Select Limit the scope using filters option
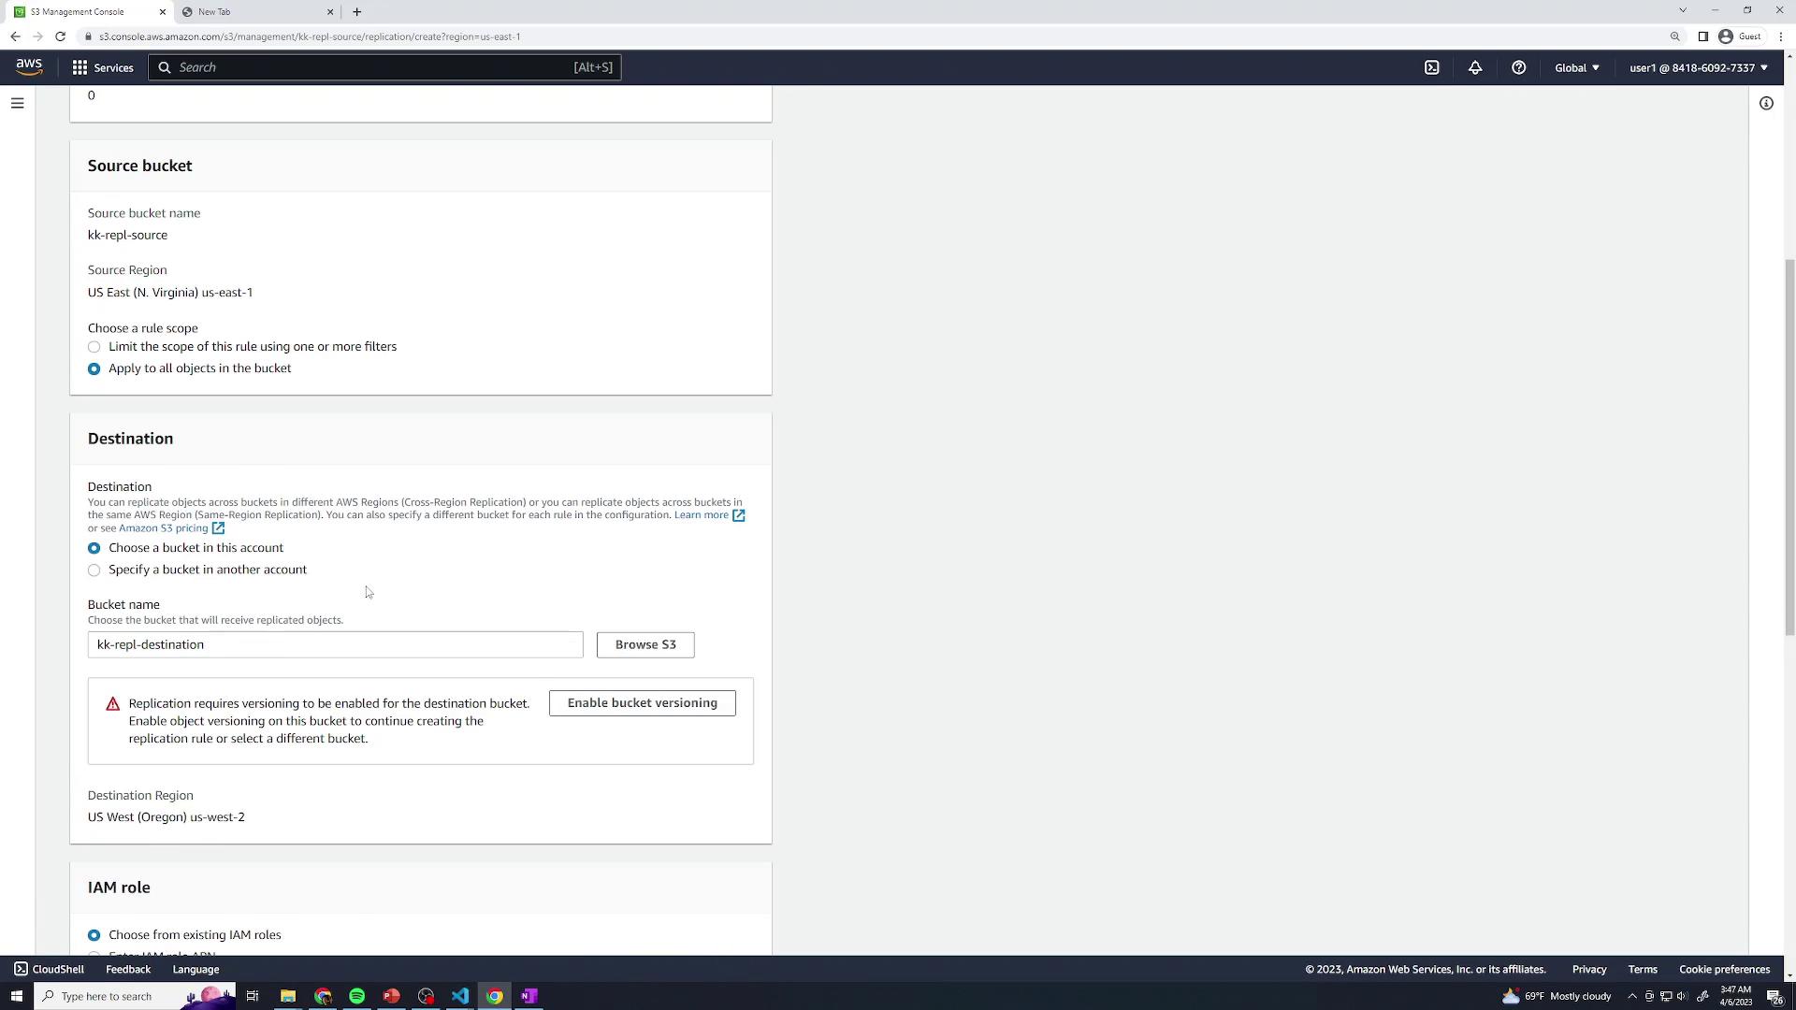1796x1010 pixels. pos(94,347)
